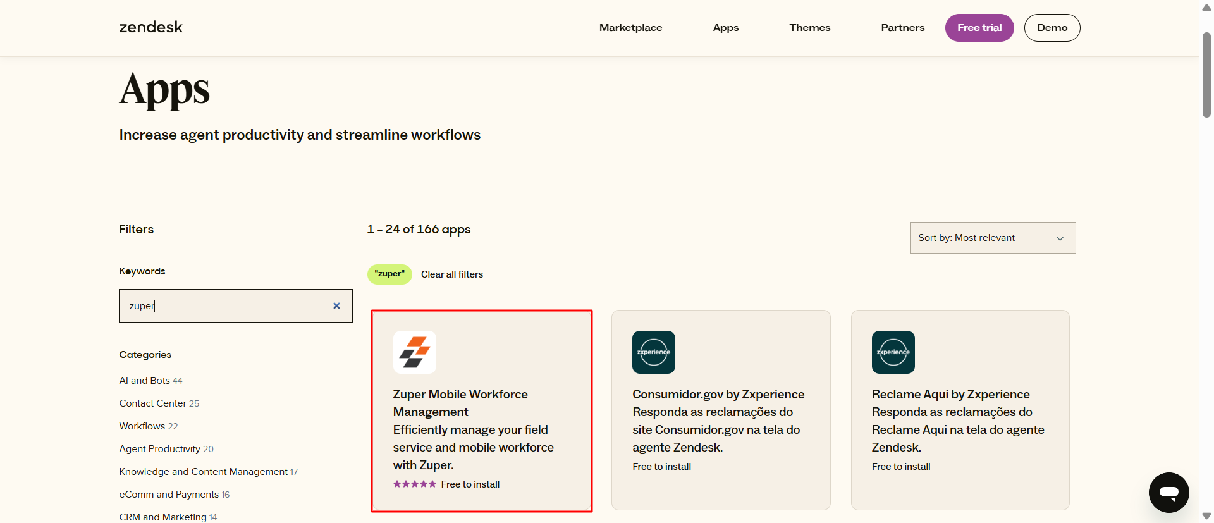Filter by Agent Productivity category
Image resolution: width=1214 pixels, height=523 pixels.
[x=166, y=449]
